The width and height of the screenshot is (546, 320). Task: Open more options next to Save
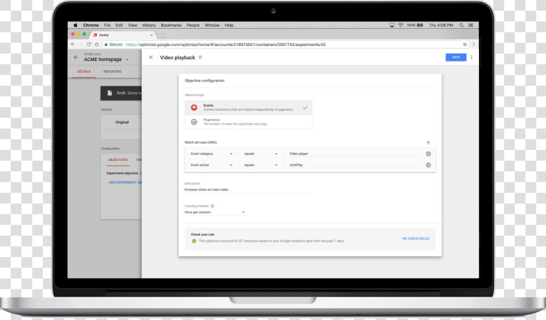tap(471, 57)
